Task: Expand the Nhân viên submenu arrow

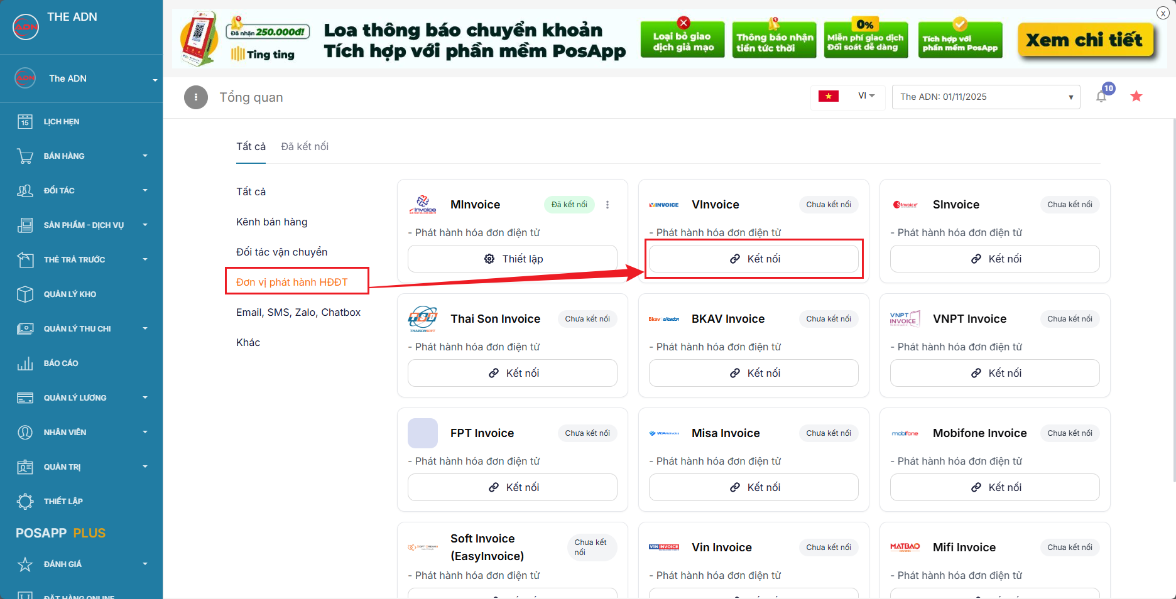Action: coord(145,432)
